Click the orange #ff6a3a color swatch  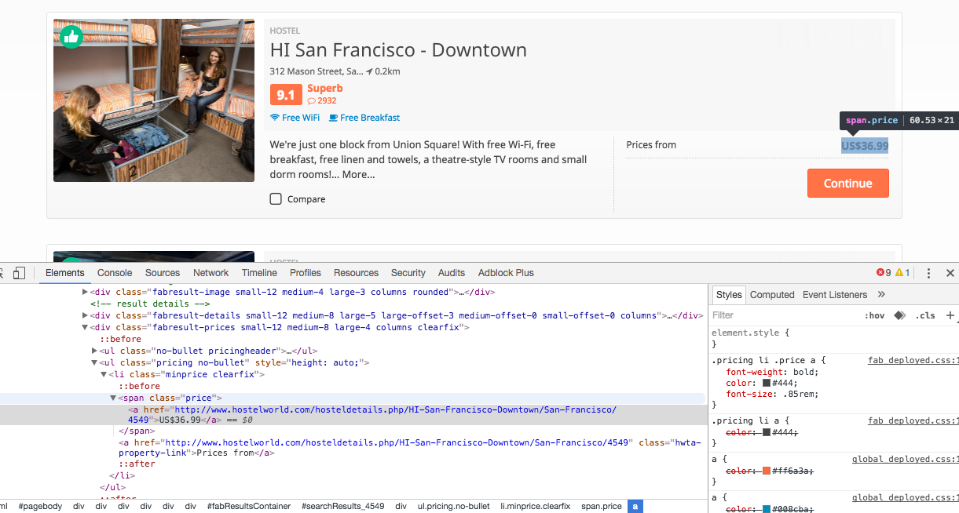(767, 471)
